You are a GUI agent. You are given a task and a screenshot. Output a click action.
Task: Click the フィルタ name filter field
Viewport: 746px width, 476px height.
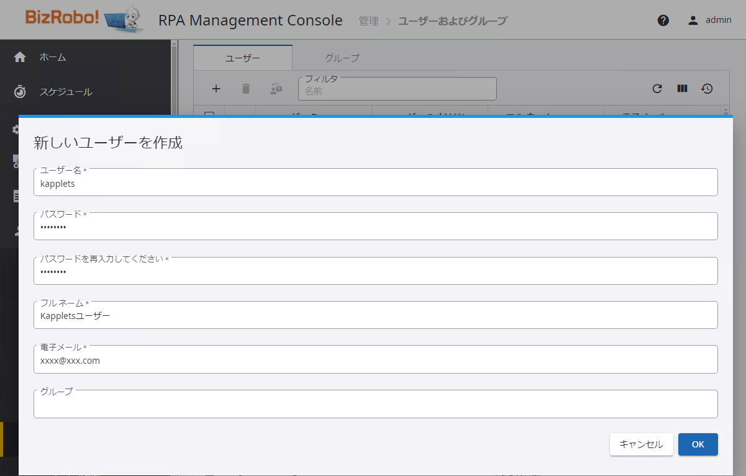(398, 89)
